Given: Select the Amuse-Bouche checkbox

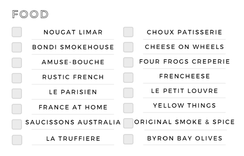Looking at the screenshot, I should coord(17,63).
